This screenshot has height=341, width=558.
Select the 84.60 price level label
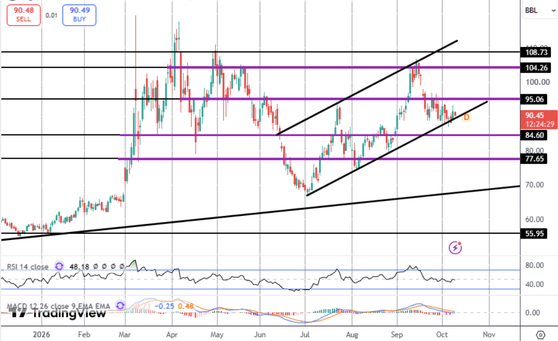pos(534,135)
